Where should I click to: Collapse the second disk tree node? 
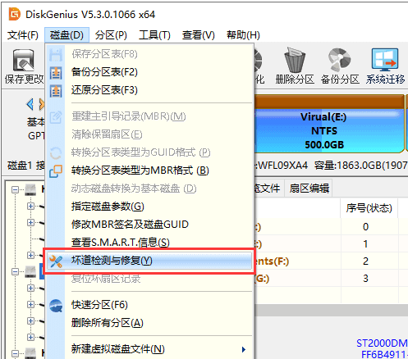(15, 271)
